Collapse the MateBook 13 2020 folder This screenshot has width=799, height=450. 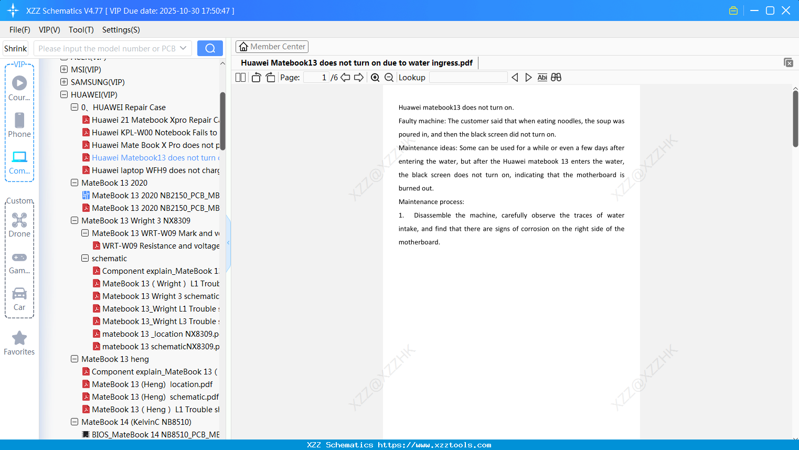point(74,183)
